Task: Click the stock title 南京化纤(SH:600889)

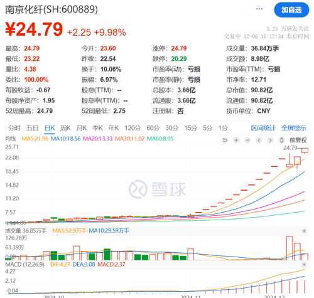Action: point(51,9)
